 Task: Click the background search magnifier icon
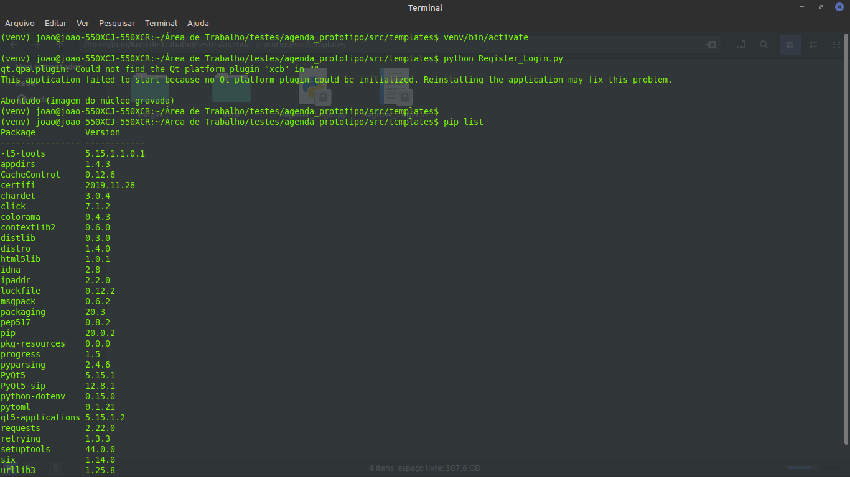pos(764,45)
